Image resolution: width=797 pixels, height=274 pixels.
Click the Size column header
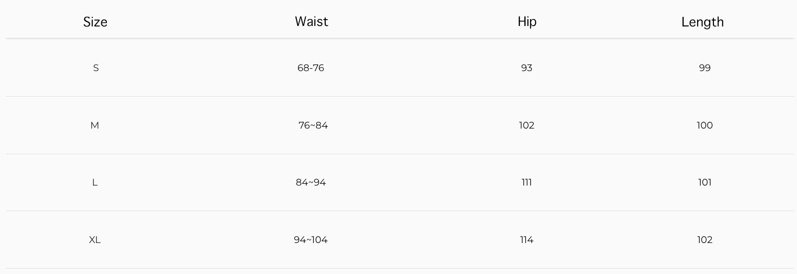pyautogui.click(x=95, y=22)
